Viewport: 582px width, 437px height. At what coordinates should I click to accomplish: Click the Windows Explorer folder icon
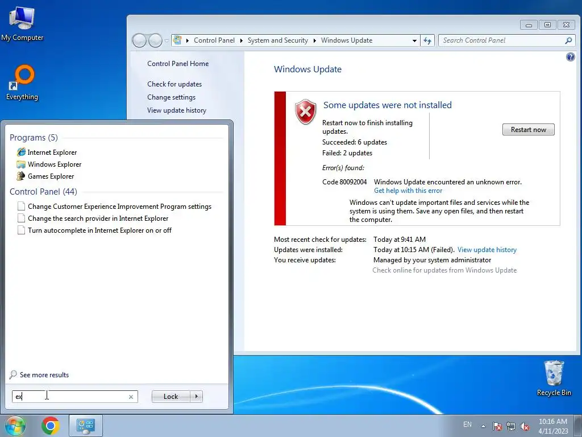21,164
